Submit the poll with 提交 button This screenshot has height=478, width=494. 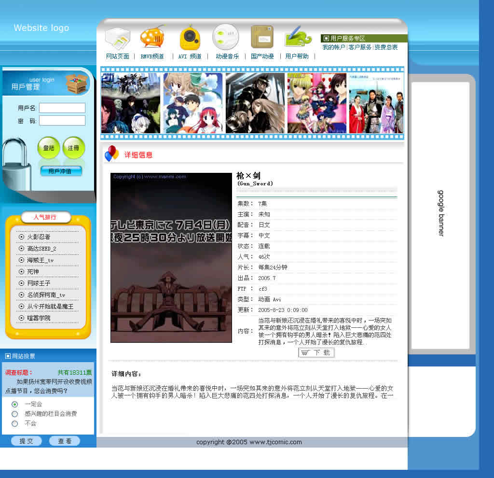(27, 441)
